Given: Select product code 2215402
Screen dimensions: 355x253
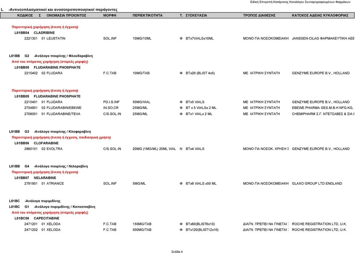Looking at the screenshot, I should tap(31, 73).
